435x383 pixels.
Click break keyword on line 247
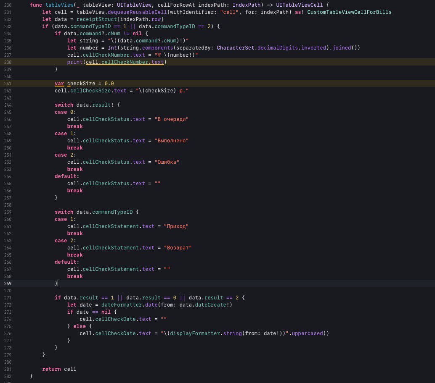(x=75, y=126)
